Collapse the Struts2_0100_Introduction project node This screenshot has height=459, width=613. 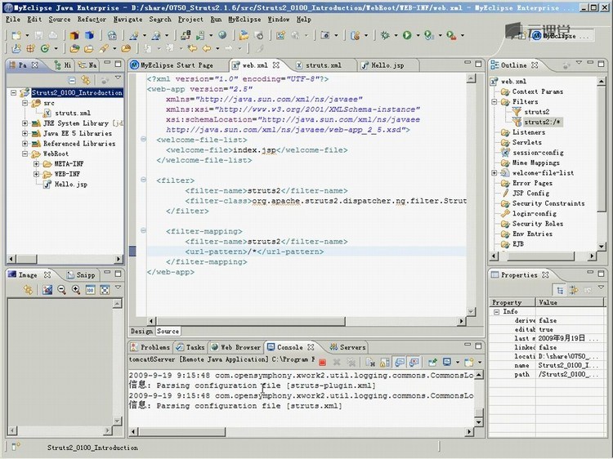(14, 92)
